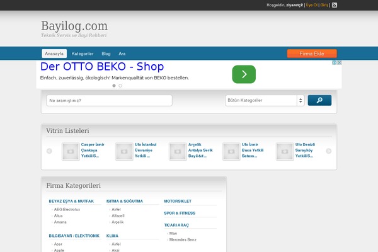Open Casper İzmir Çankaya listing thumbnail

[71, 151]
